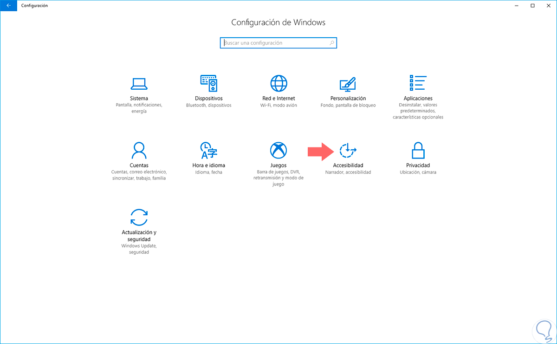
Task: Open the Juegos Xbox icon
Action: click(x=278, y=150)
